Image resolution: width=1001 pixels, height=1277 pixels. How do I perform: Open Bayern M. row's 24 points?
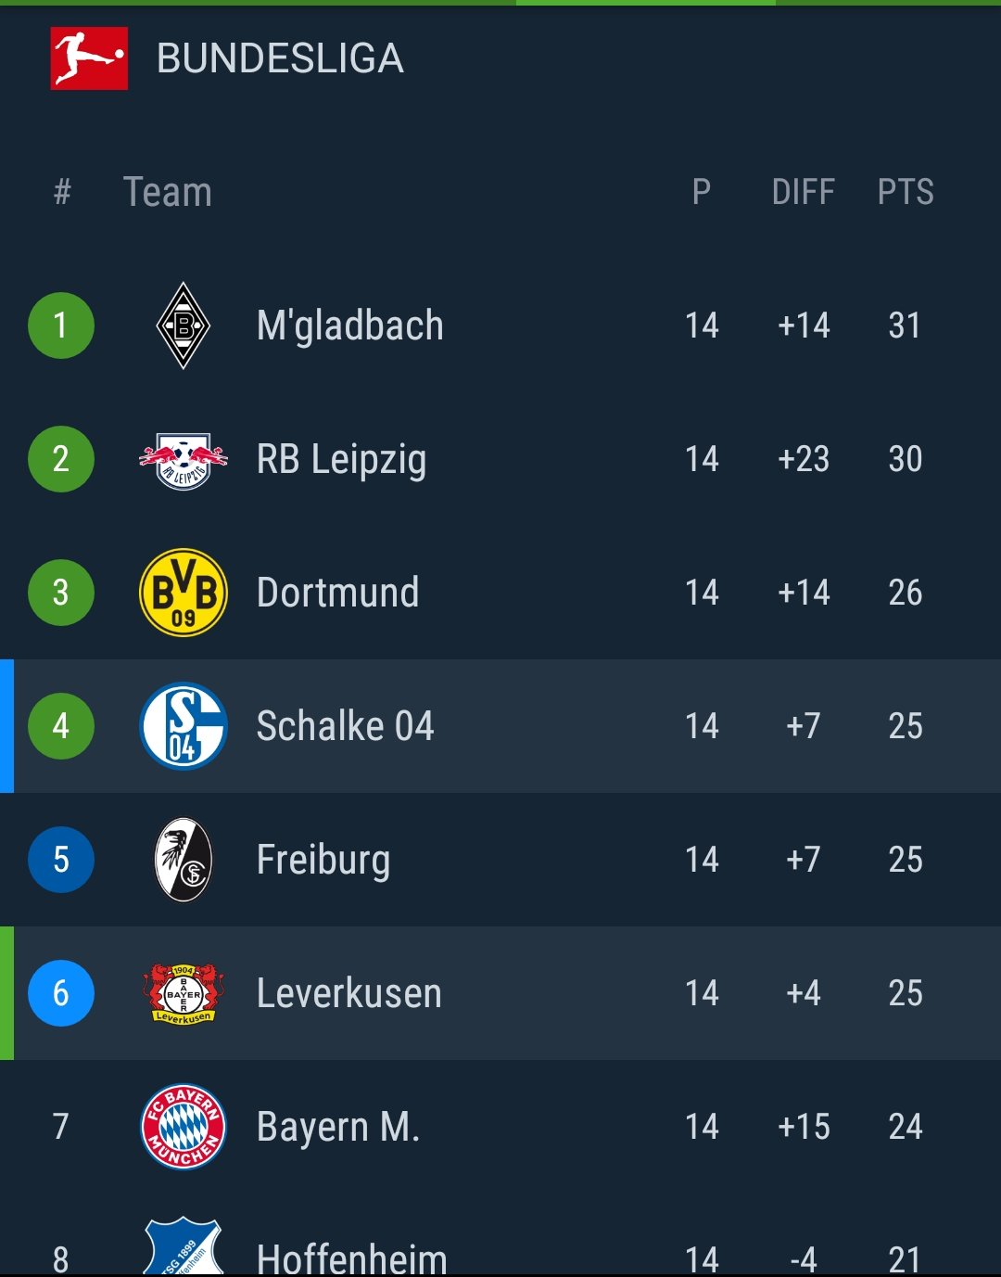[x=906, y=1127]
